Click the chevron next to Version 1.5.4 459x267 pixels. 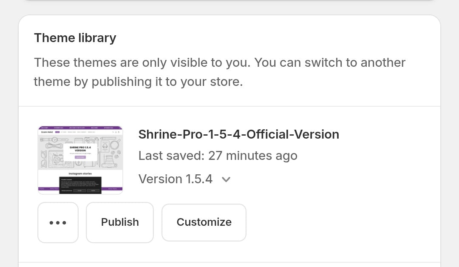tap(226, 179)
